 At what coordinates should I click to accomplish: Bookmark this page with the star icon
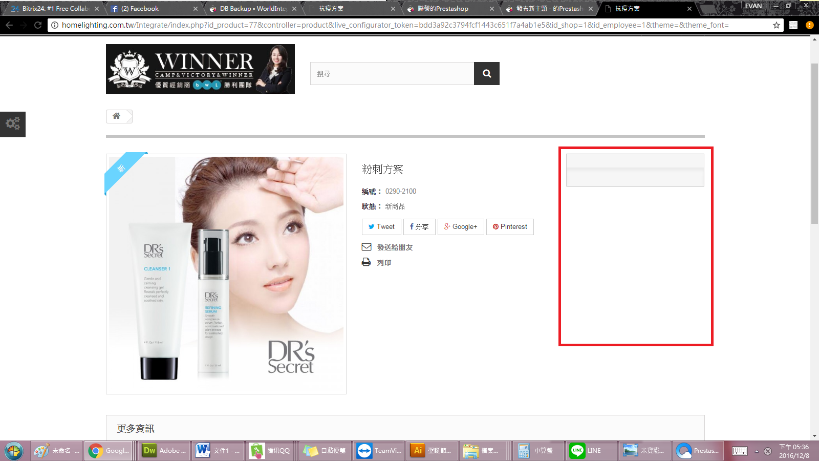[x=777, y=25]
